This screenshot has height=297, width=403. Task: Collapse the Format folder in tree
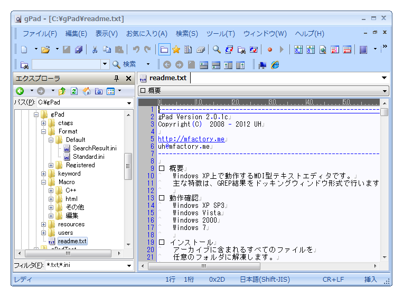point(44,131)
